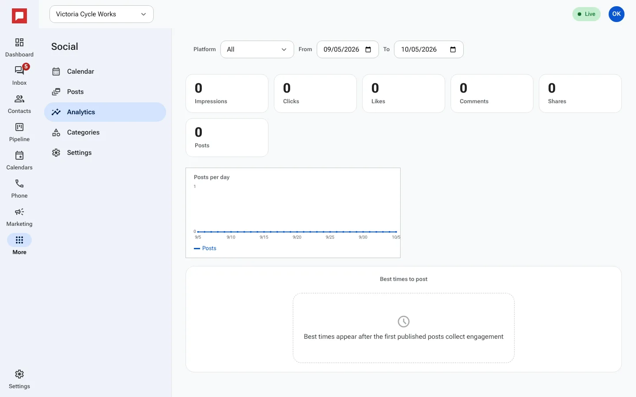636x397 pixels.
Task: Select Posts in the Social menu
Action: (x=105, y=92)
